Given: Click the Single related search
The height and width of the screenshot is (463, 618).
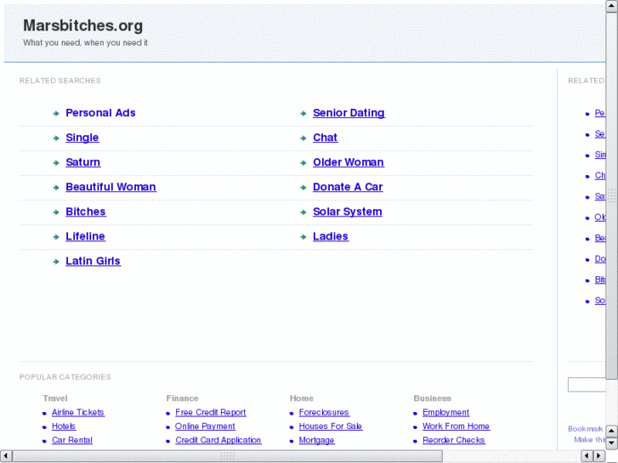Looking at the screenshot, I should pos(82,138).
